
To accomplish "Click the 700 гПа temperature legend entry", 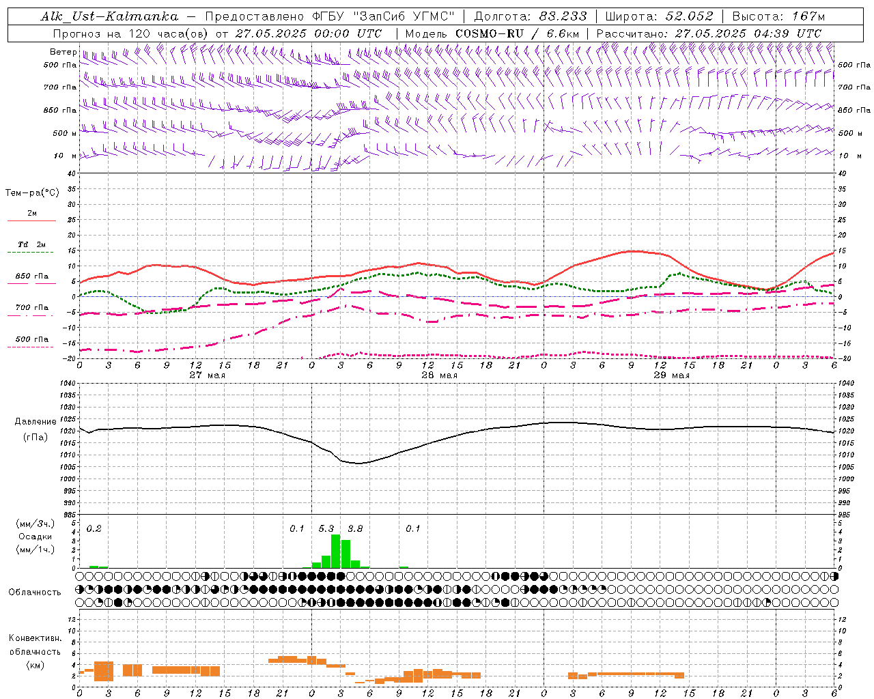I will point(32,308).
